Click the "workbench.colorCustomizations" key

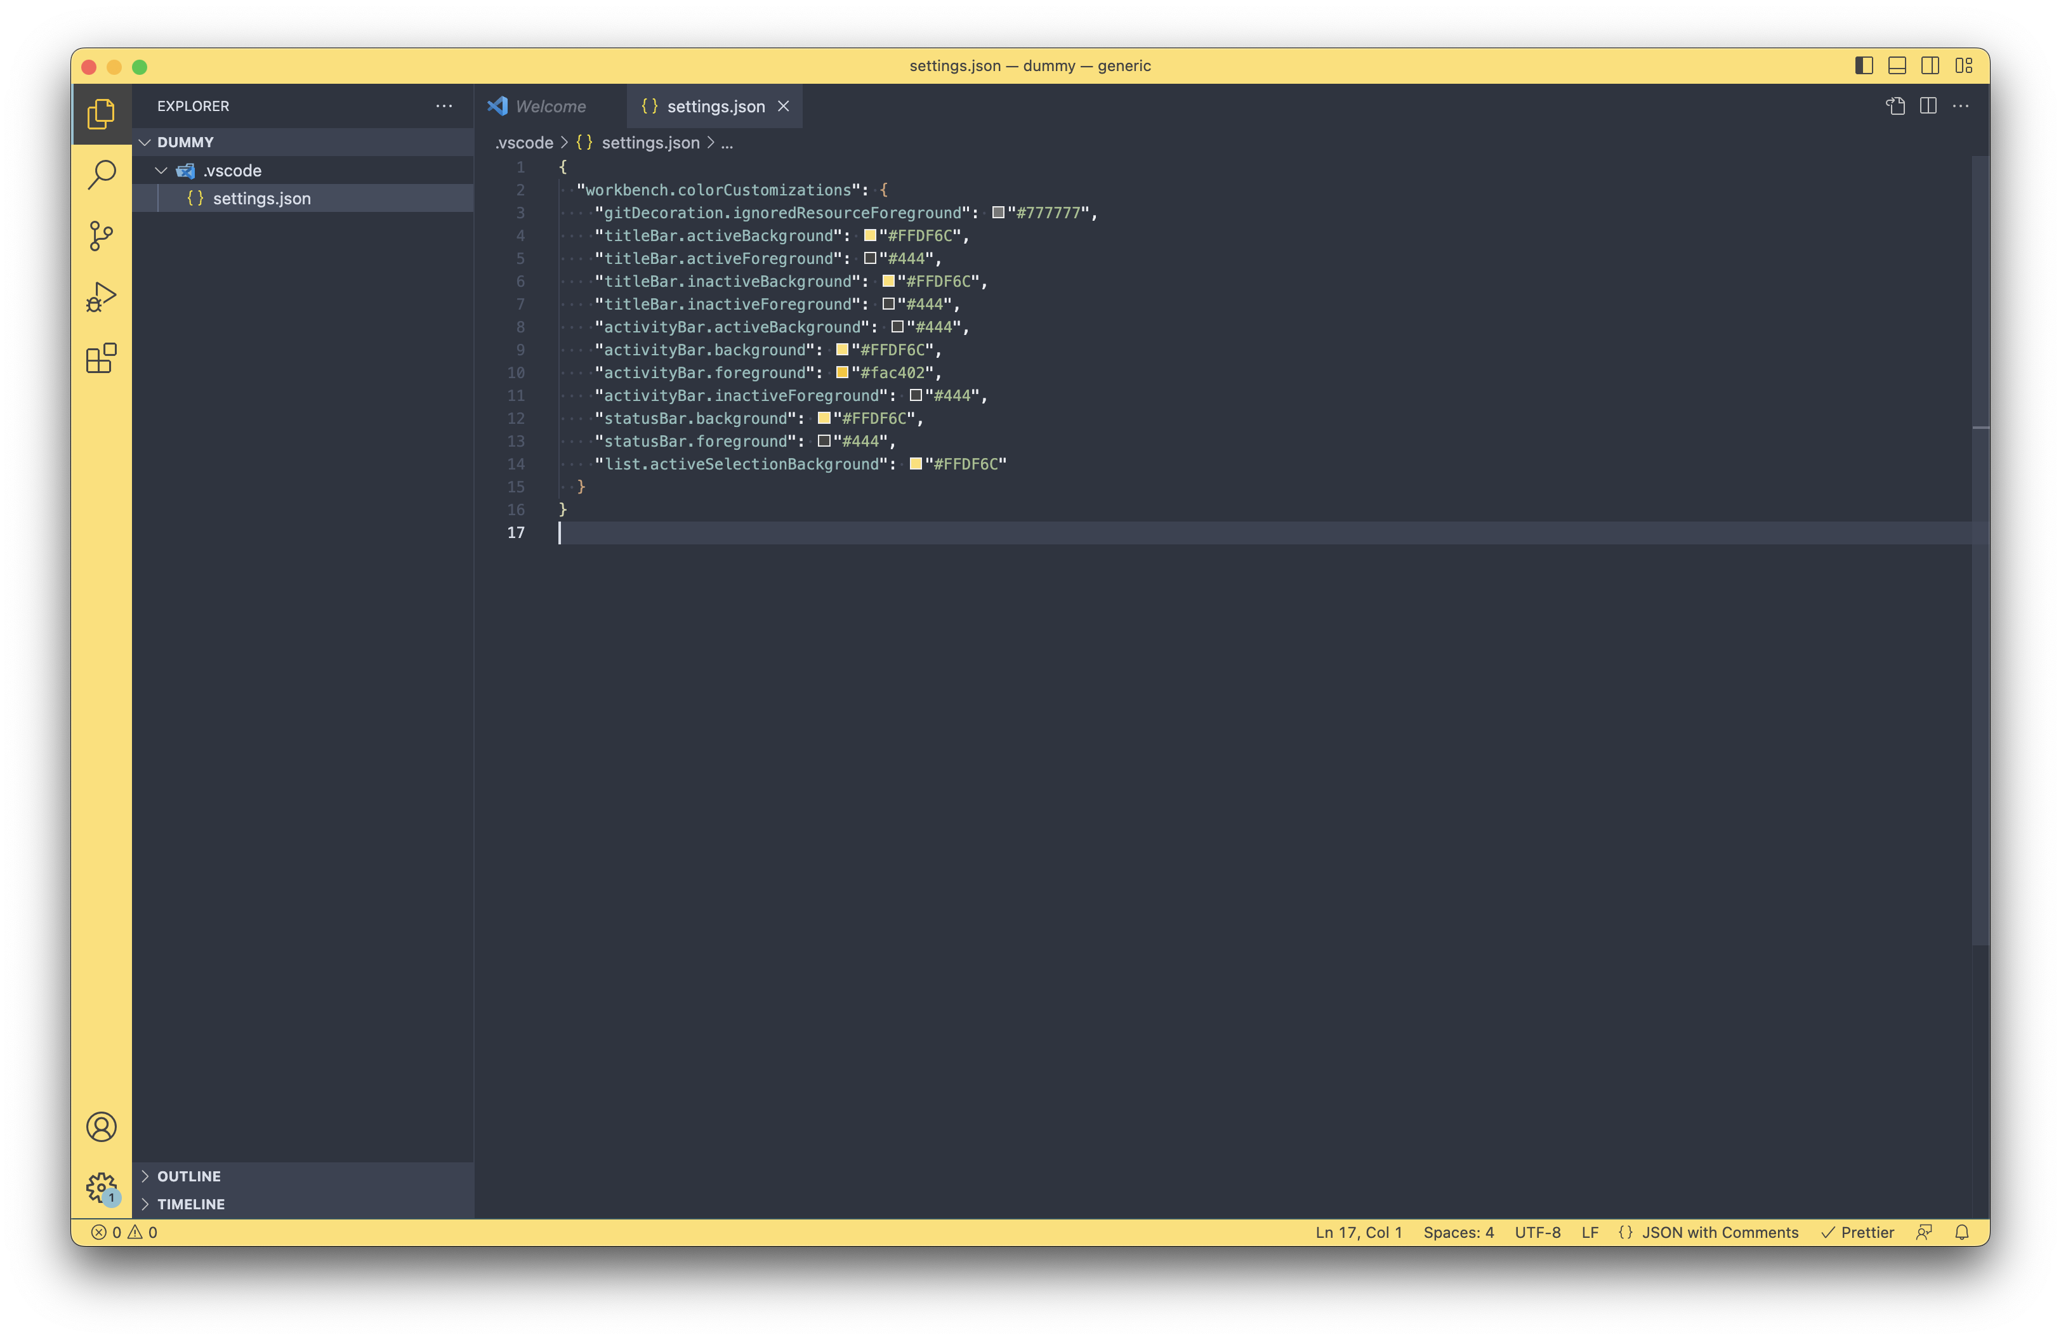click(718, 190)
